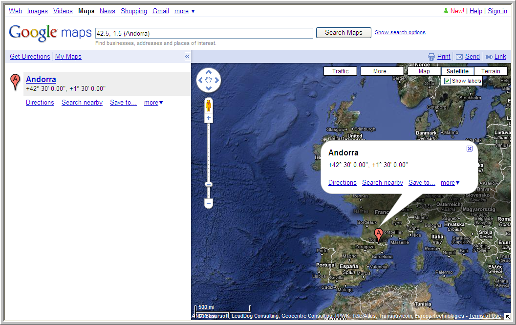Pan the map up using arrow
The height and width of the screenshot is (325, 516).
click(x=209, y=71)
